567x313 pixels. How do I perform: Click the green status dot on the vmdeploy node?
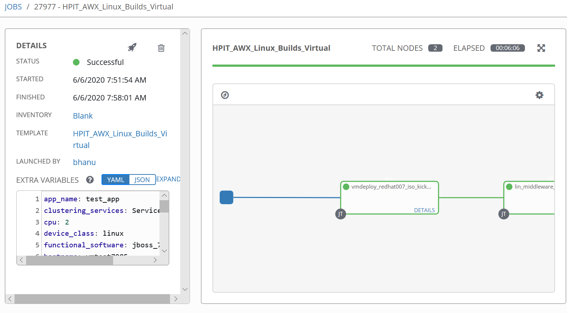345,186
